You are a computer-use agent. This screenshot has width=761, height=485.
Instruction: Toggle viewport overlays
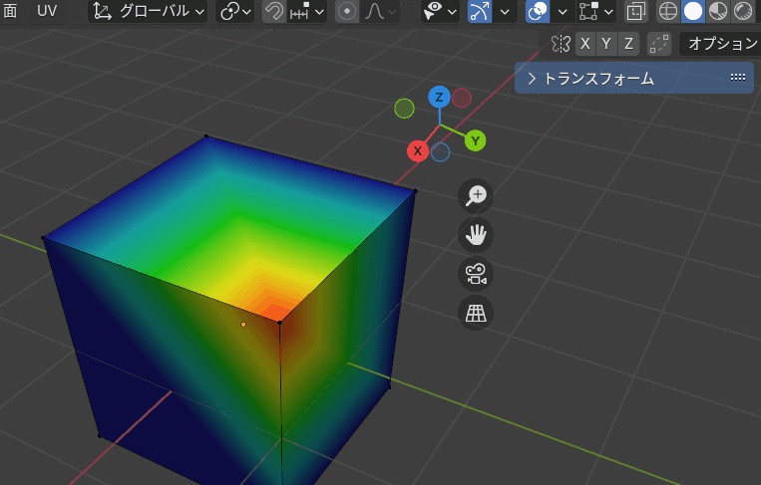point(538,11)
